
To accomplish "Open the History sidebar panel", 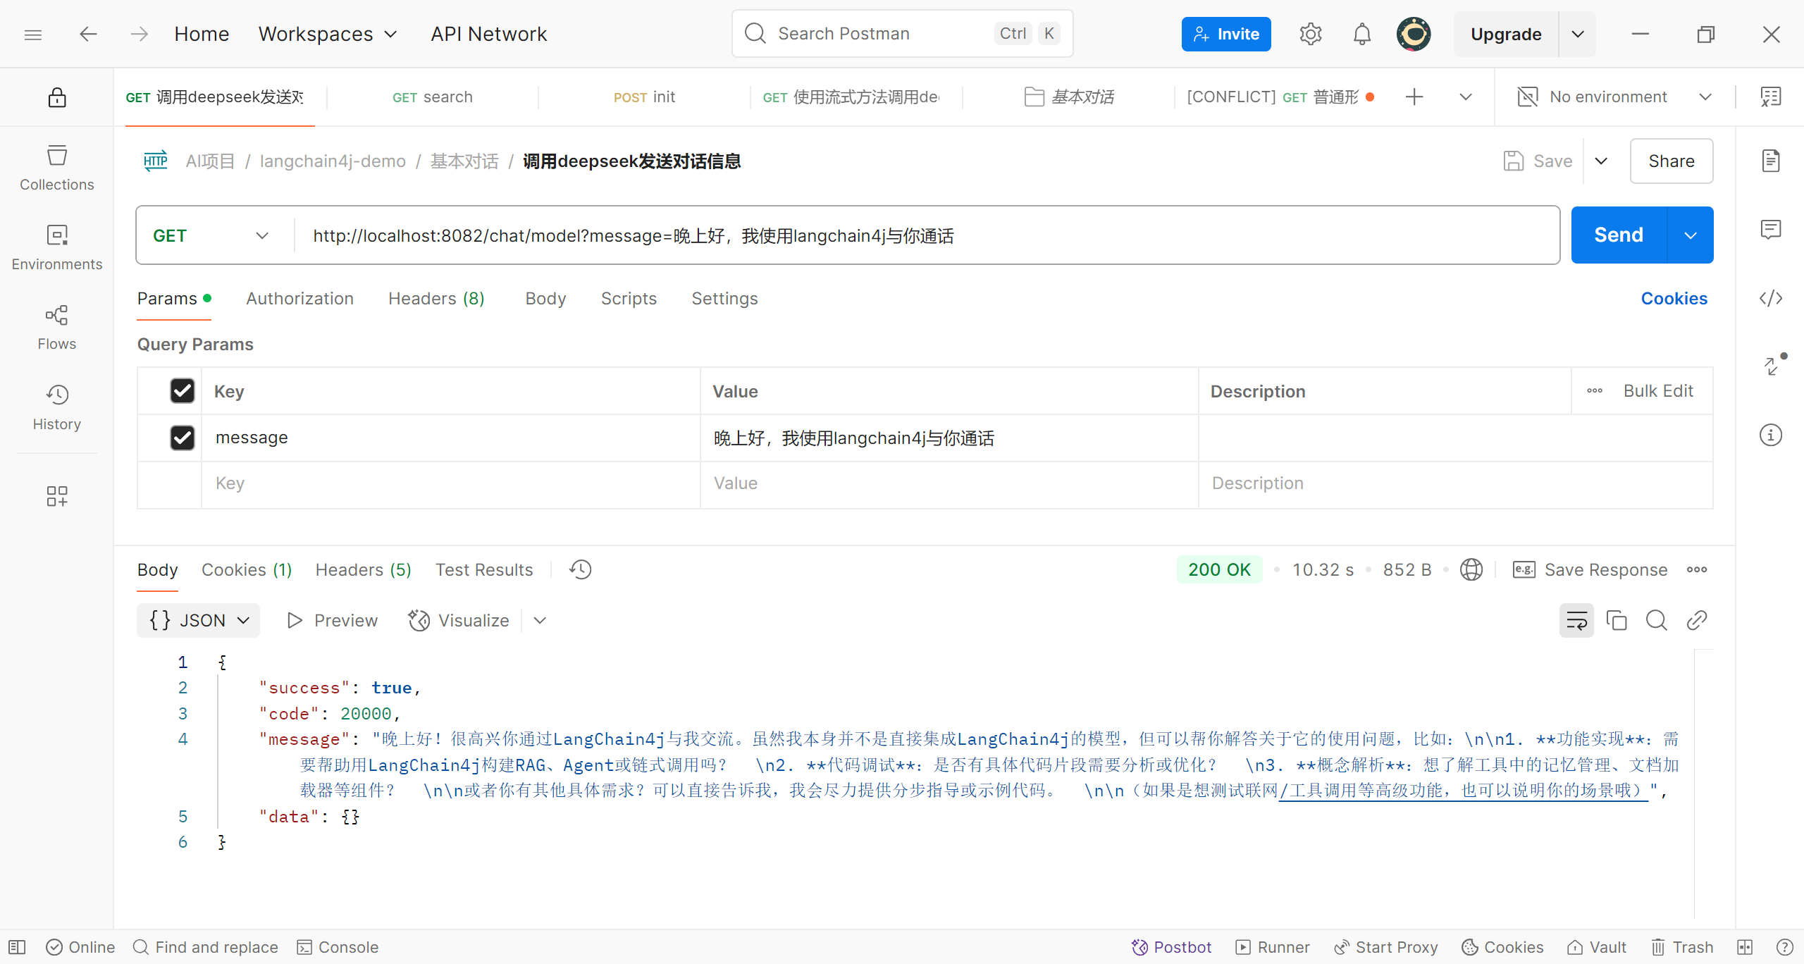I will click(x=56, y=407).
